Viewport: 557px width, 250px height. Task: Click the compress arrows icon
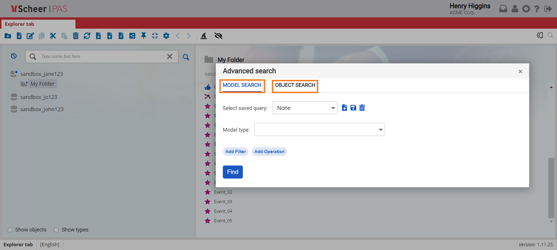(x=155, y=36)
